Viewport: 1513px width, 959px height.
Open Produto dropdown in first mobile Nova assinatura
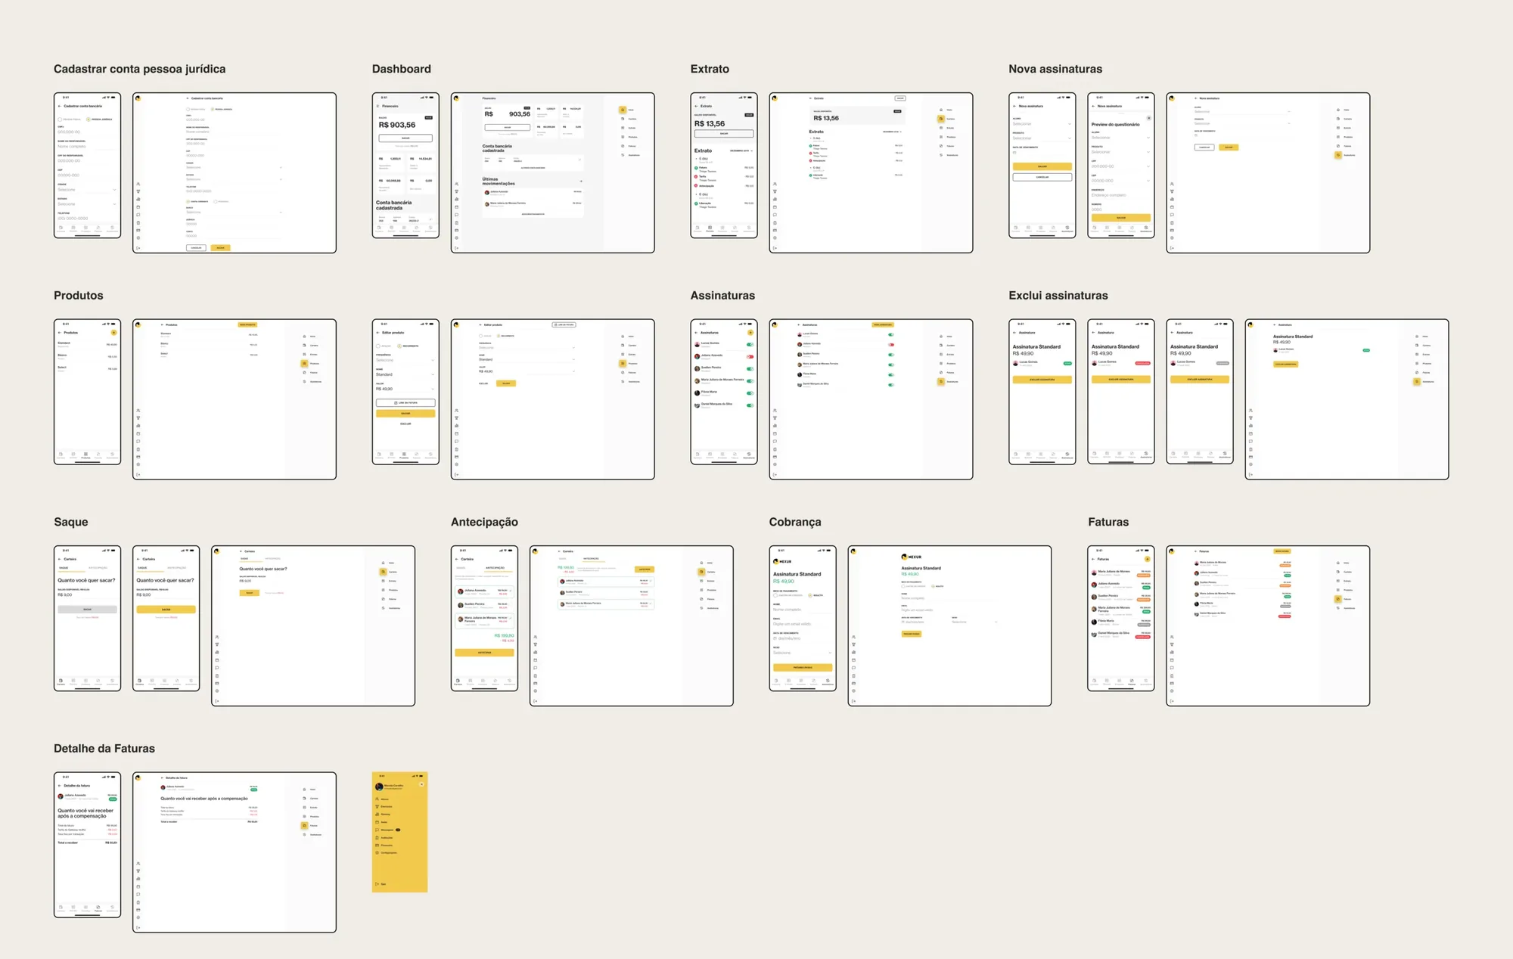point(1042,138)
